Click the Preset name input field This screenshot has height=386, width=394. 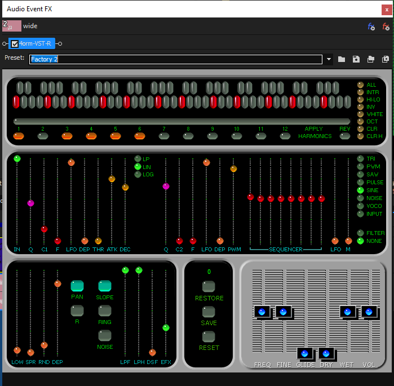176,59
